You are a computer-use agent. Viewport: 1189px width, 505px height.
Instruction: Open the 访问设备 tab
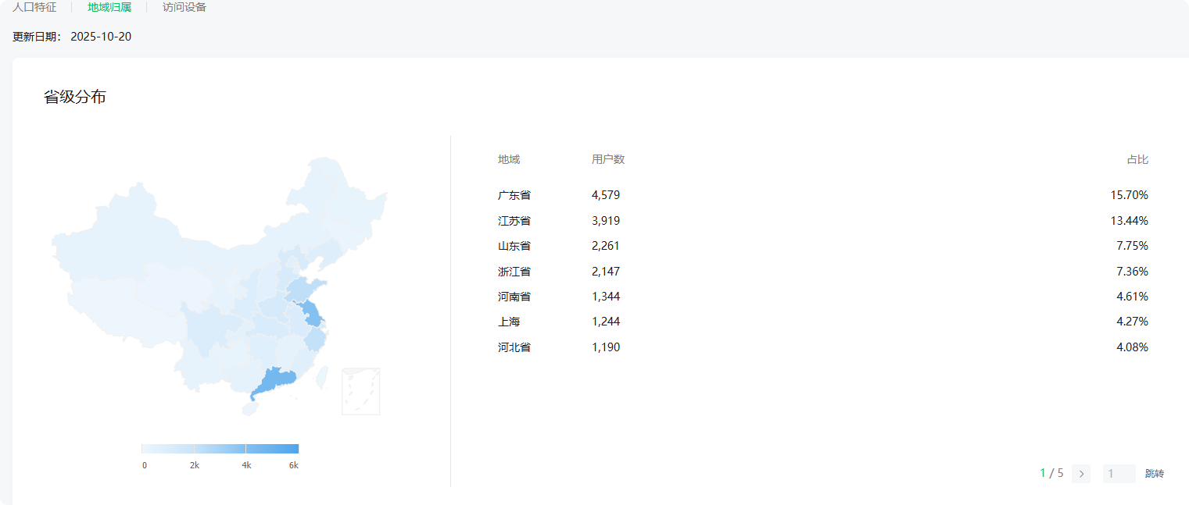[x=184, y=7]
